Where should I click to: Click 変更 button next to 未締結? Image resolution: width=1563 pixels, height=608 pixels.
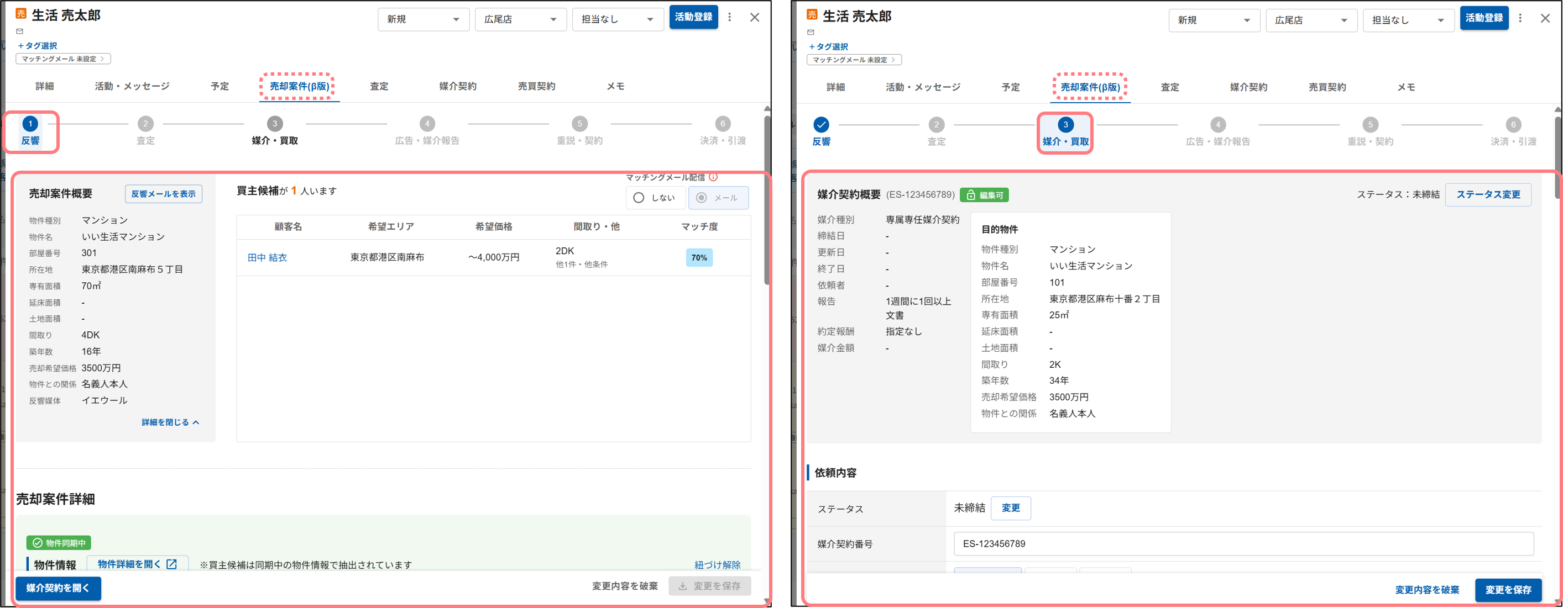click(1010, 508)
